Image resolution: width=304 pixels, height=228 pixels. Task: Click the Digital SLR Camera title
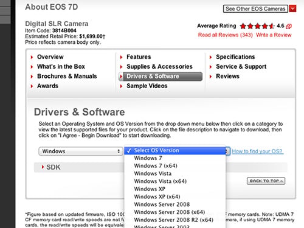(57, 24)
